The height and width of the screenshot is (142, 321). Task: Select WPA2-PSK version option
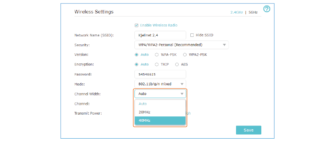click(185, 54)
